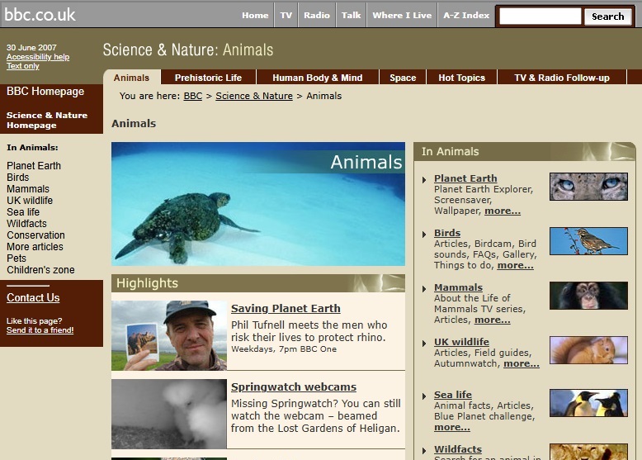Open Birds heading in In Animals panel
This screenshot has height=460, width=642.
(447, 233)
